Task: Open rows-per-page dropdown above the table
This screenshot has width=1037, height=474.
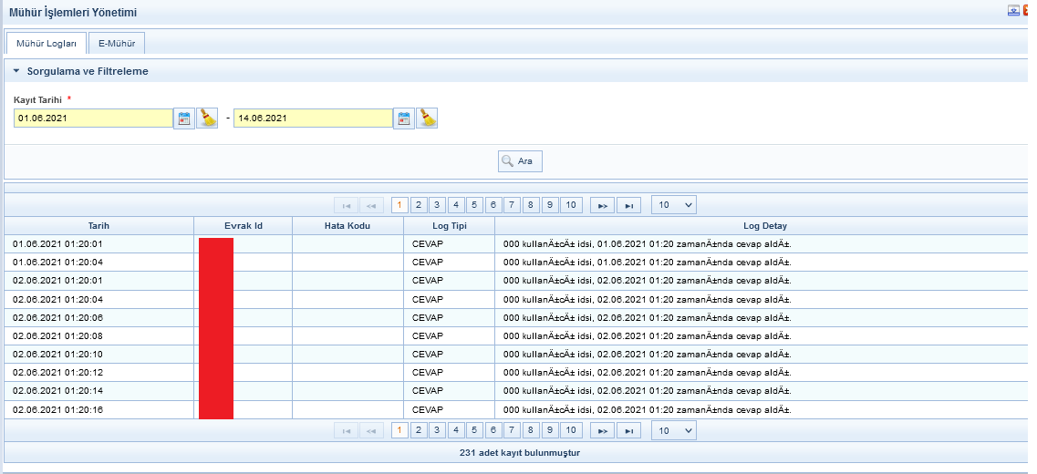Action: pyautogui.click(x=673, y=205)
